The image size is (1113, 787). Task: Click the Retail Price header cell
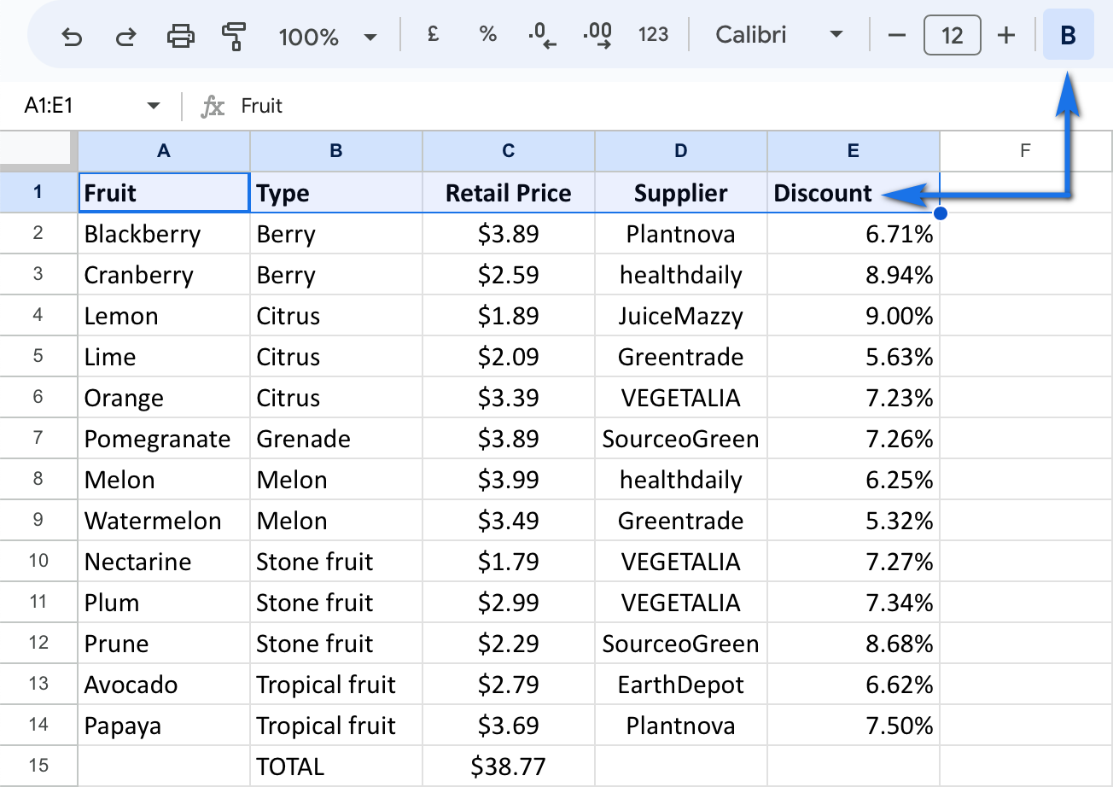click(x=509, y=192)
